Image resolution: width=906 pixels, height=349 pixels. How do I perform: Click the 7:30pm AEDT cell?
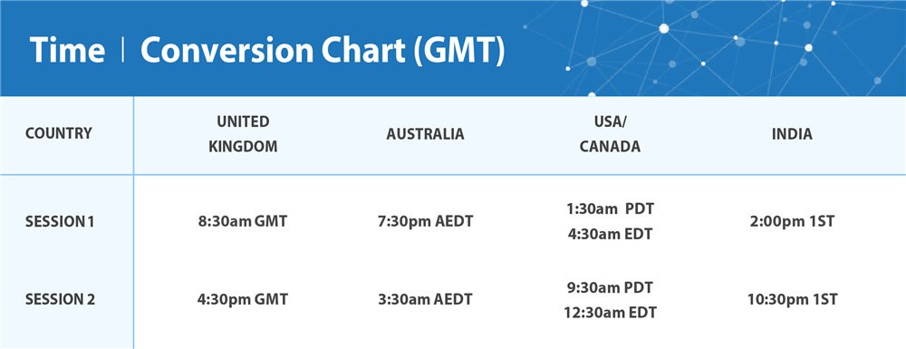(x=425, y=222)
